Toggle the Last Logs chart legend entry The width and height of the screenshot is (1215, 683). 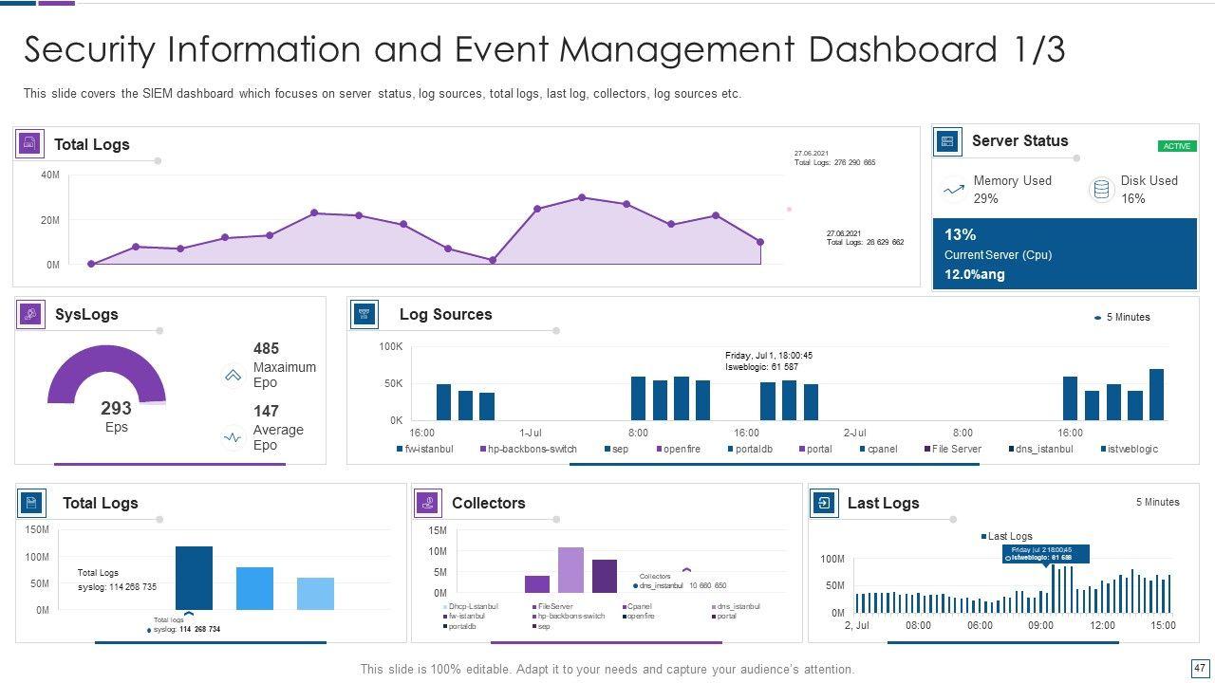(x=1006, y=536)
